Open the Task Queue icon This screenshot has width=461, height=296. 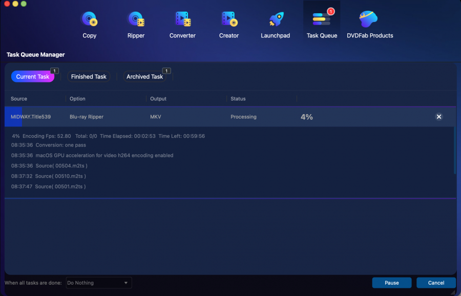click(322, 20)
